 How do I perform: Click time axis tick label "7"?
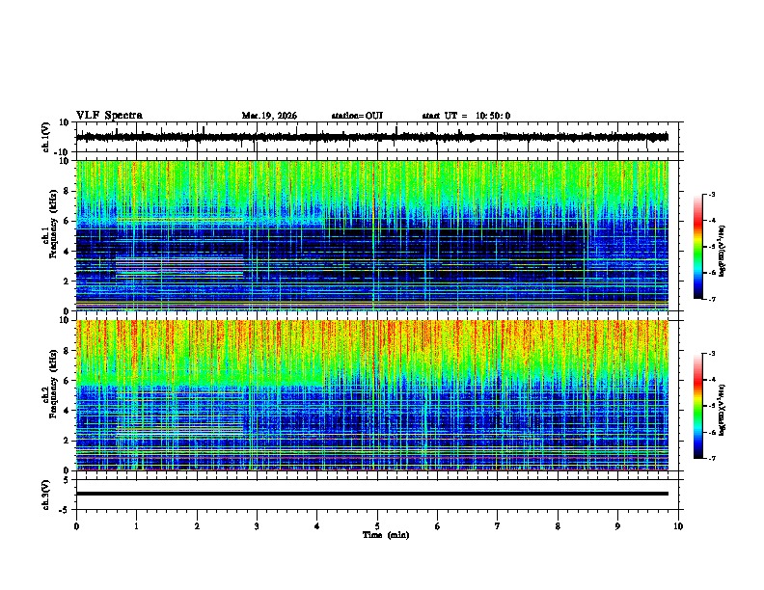point(498,526)
